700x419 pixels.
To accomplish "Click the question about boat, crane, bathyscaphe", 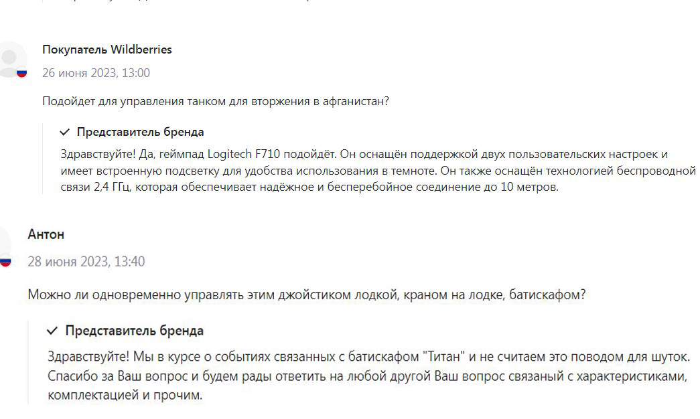I will click(x=307, y=295).
